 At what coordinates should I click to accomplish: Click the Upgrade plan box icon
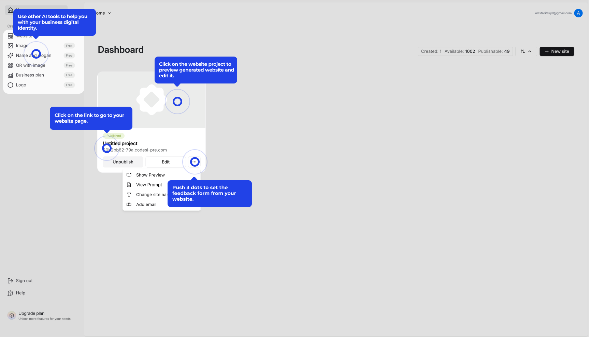point(11,315)
